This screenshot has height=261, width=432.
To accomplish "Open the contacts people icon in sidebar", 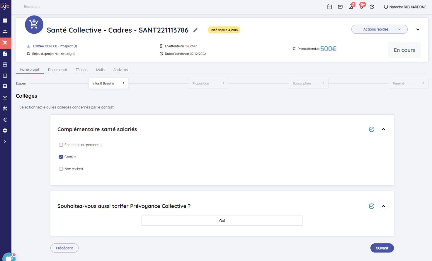I will (5, 32).
